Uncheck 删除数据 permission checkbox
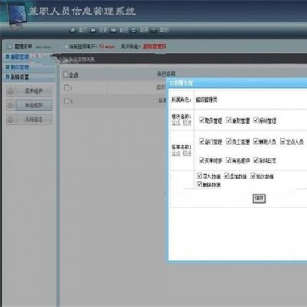307x307 pixels. coord(200,184)
